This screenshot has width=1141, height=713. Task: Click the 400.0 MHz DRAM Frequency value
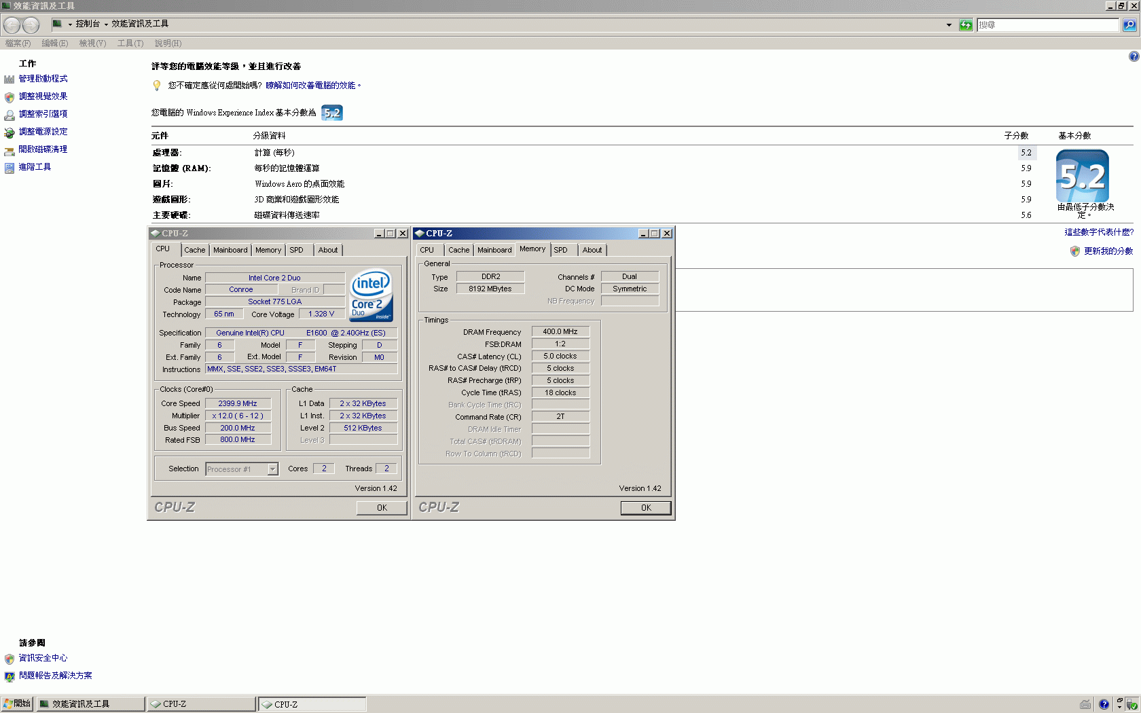[x=560, y=332]
